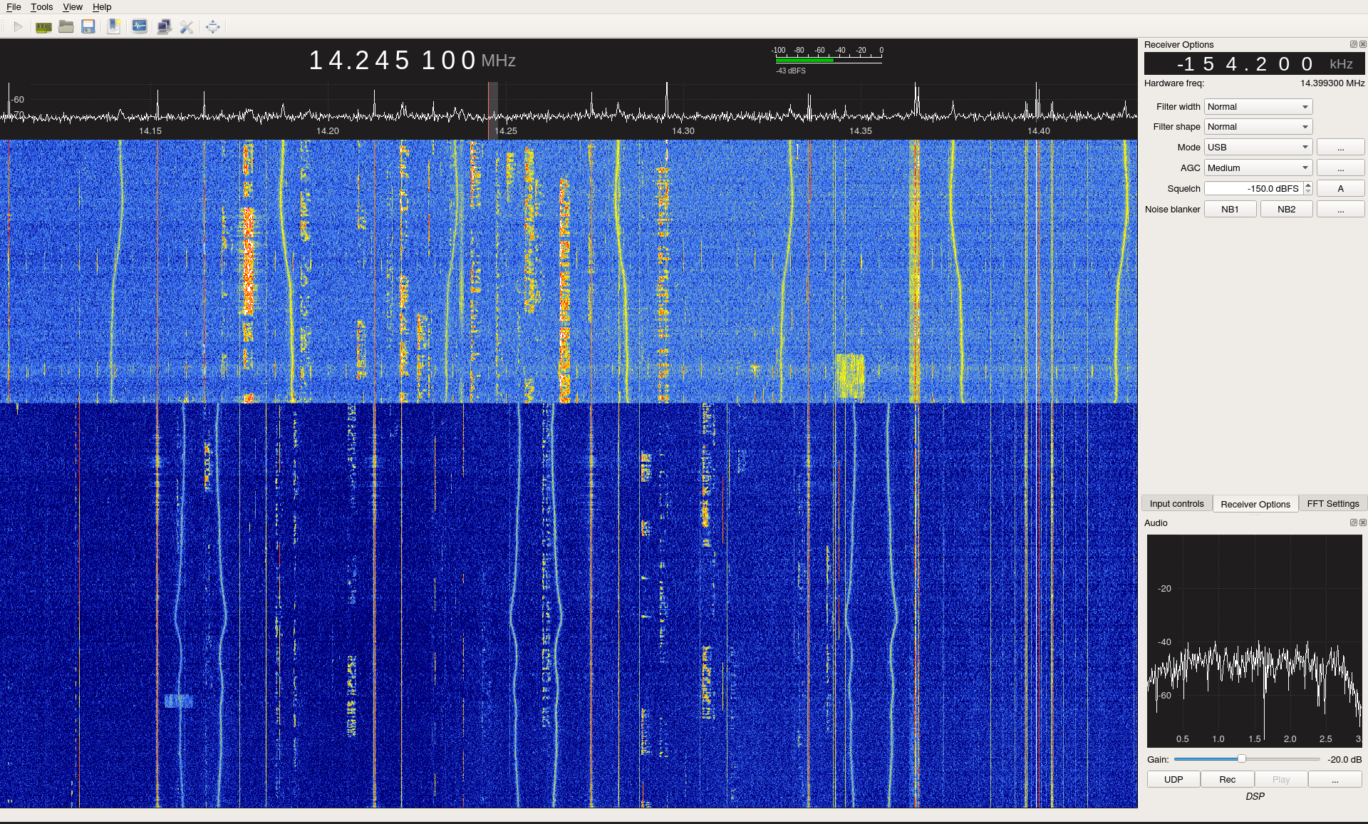Click the MHz unit label
1368x824 pixels.
coord(498,61)
